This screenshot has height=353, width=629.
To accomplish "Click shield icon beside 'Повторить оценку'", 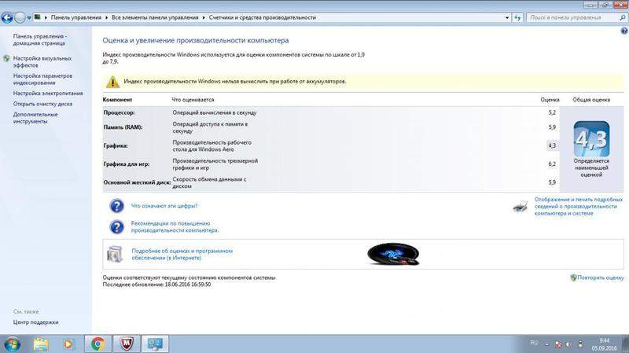I will click(x=573, y=278).
